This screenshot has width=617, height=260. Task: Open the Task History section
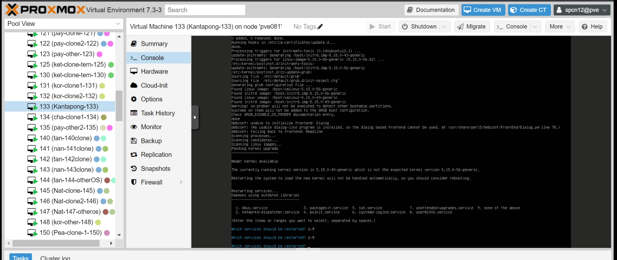[x=159, y=113]
